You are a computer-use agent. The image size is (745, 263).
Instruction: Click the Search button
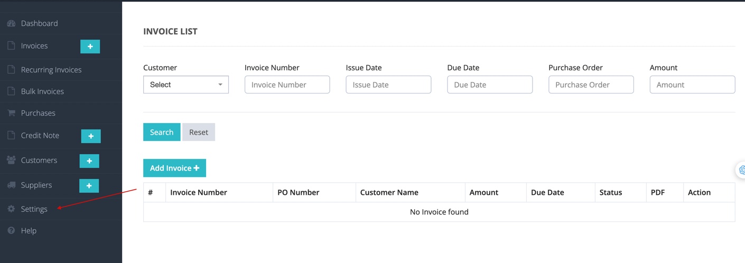point(162,132)
